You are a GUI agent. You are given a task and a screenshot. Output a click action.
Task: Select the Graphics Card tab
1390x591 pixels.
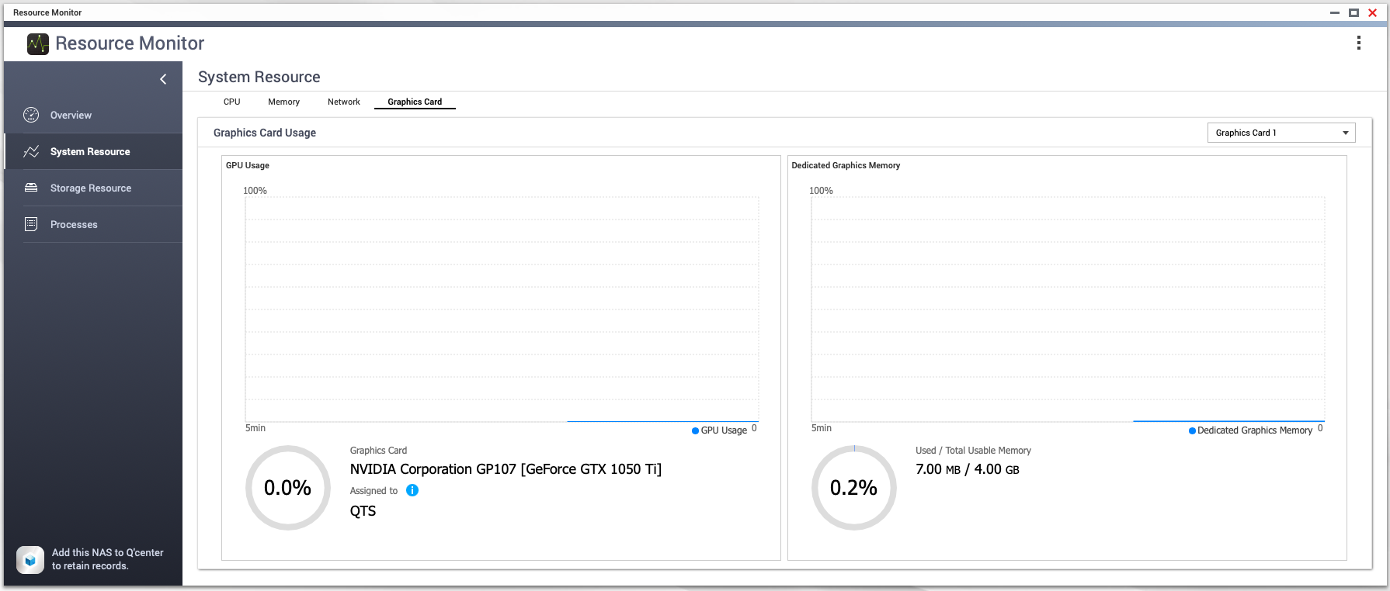click(415, 102)
